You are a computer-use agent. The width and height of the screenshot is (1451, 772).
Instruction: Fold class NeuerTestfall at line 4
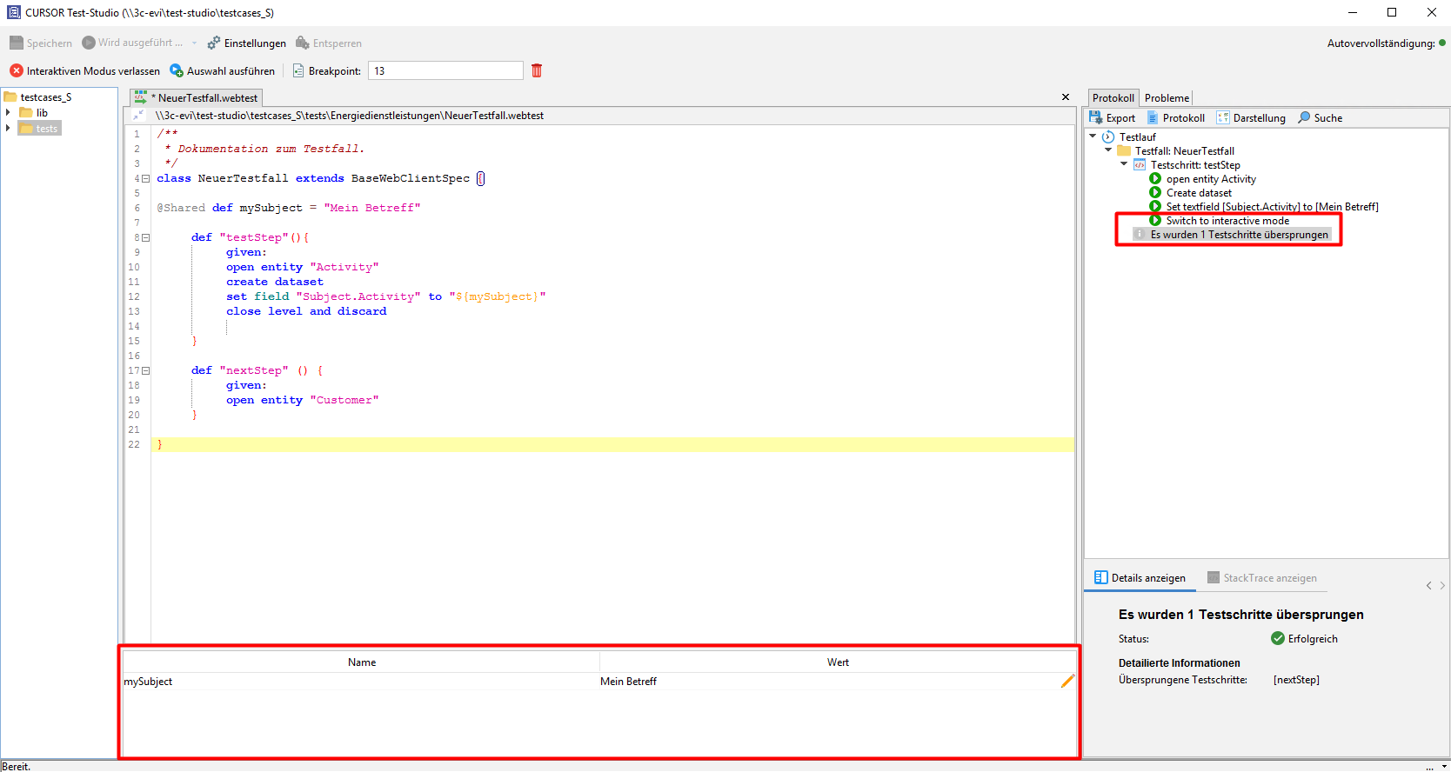point(146,178)
